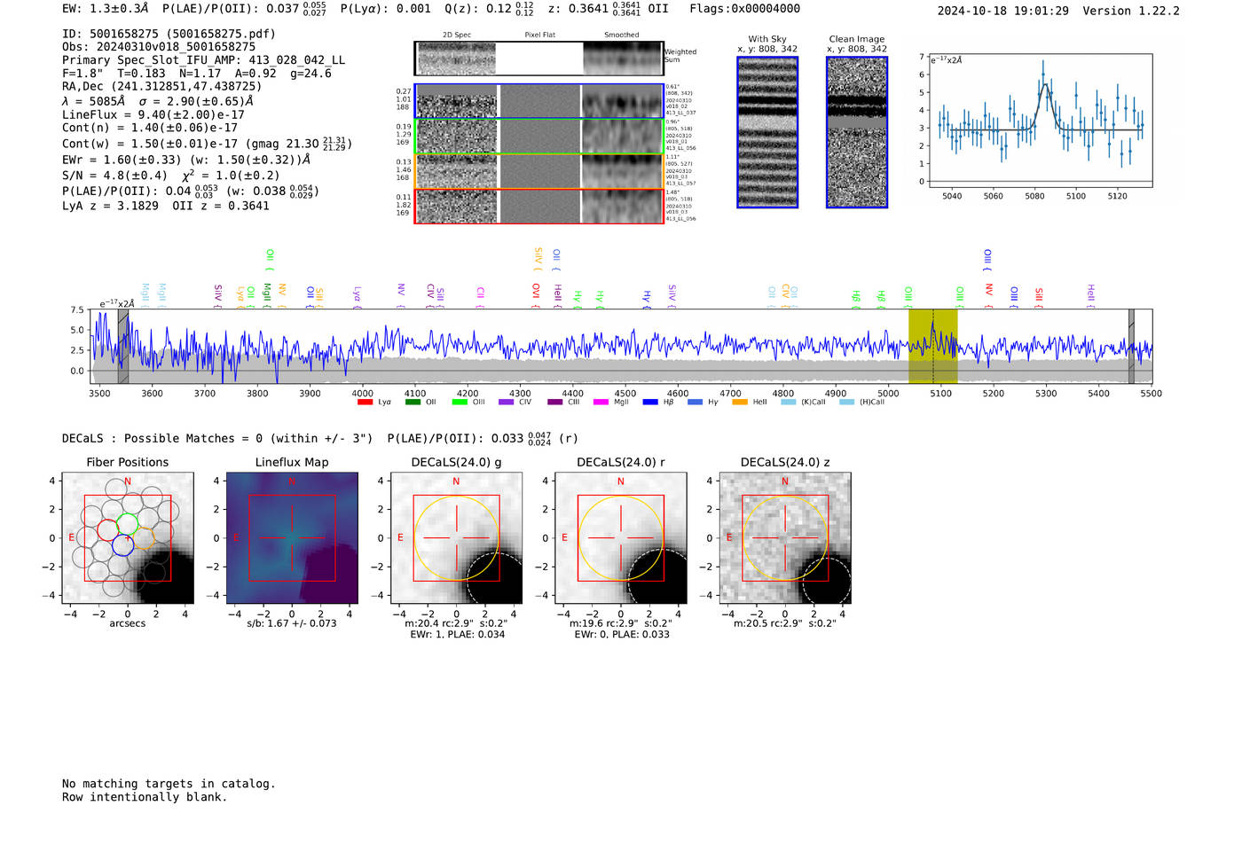Click the λ = 5085Å line

tap(158, 101)
